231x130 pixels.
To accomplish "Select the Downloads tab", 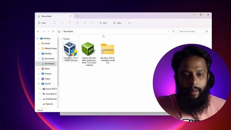I will coord(55,16).
